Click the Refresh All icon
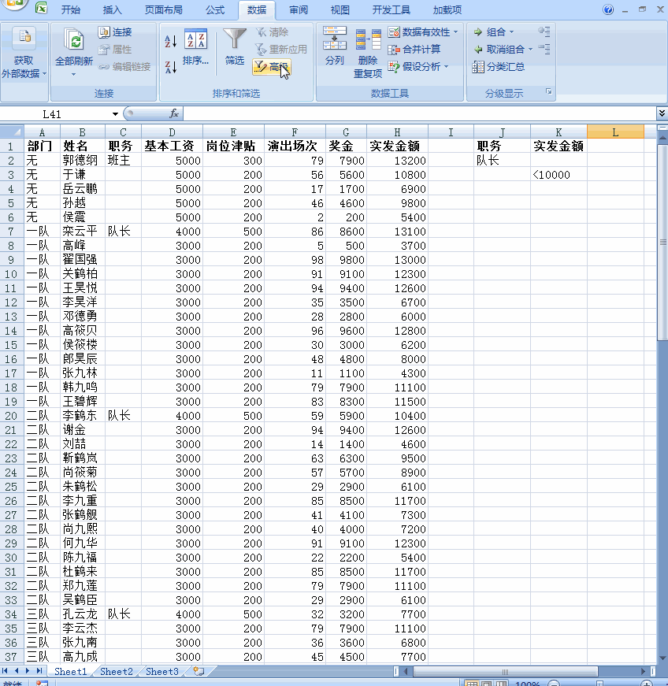The width and height of the screenshot is (668, 686). [x=73, y=40]
